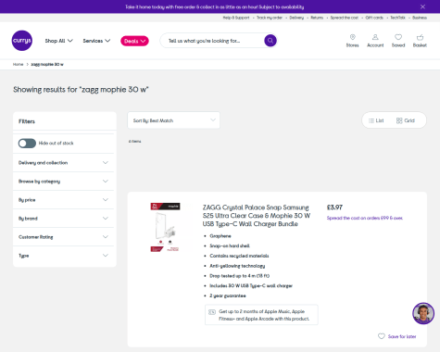The height and width of the screenshot is (352, 440).
Task: Open the Saved heart icon in header
Action: (398, 41)
